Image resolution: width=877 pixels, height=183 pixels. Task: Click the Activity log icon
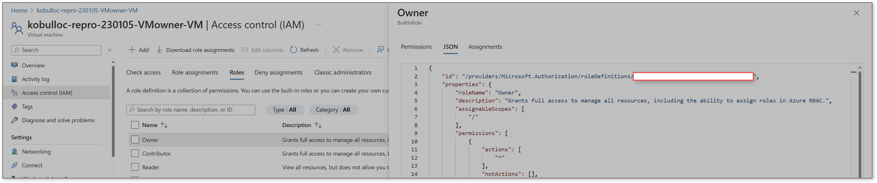(14, 79)
